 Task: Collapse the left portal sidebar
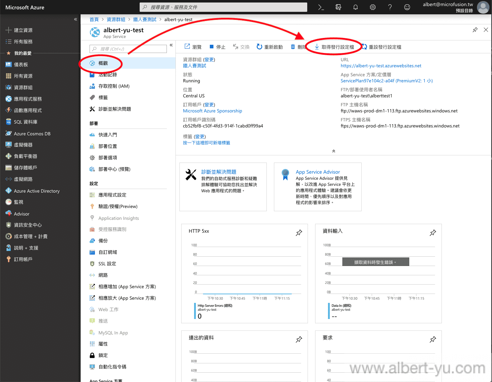click(76, 19)
